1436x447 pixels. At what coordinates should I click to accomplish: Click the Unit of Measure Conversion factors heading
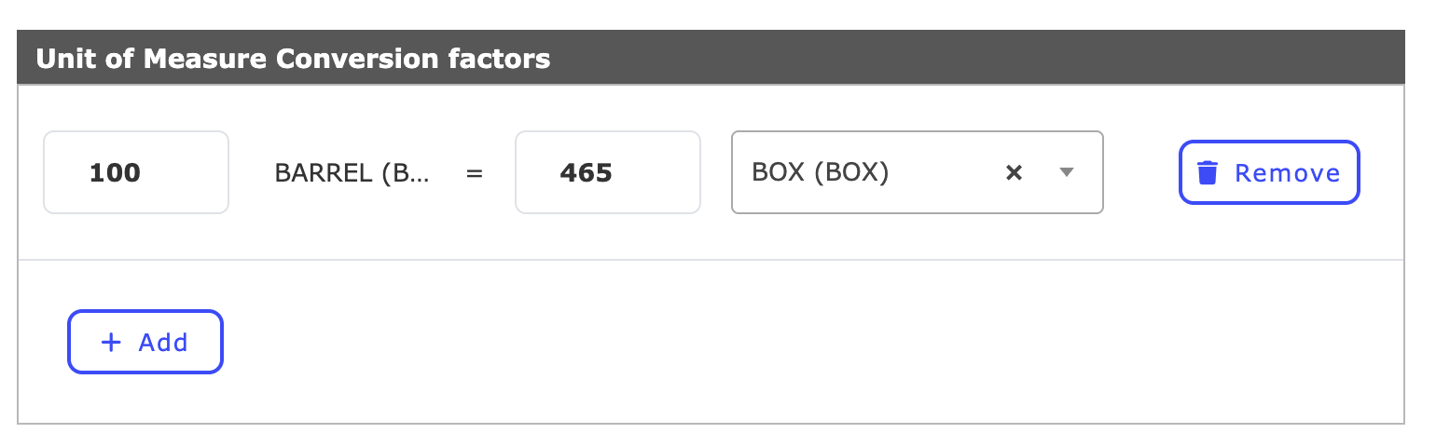293,59
